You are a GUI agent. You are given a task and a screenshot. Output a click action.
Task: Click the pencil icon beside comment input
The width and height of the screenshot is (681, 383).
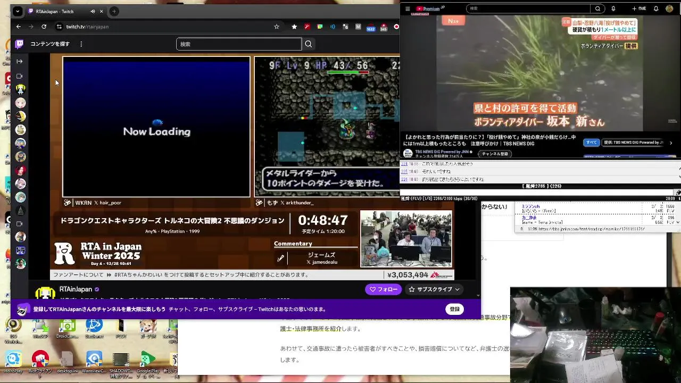tap(677, 193)
